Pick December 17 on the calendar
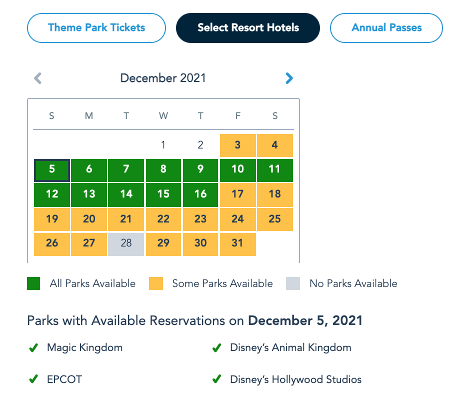 [237, 194]
